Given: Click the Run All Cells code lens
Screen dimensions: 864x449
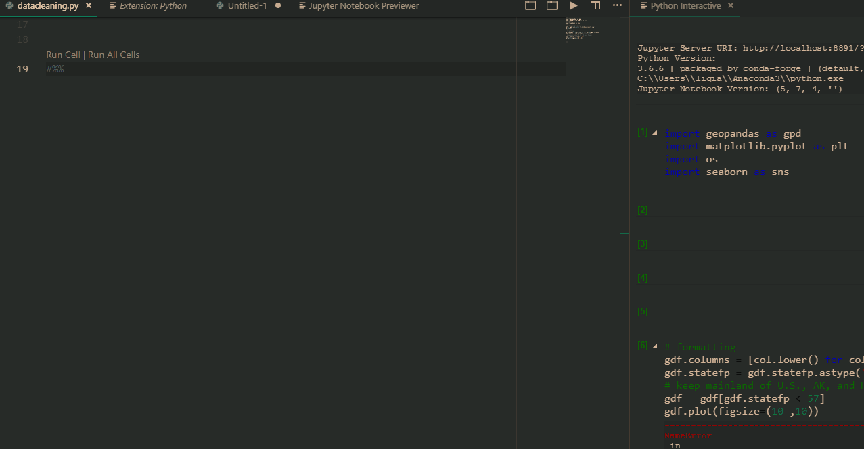Looking at the screenshot, I should (114, 55).
